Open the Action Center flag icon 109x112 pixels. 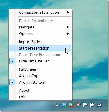coord(85,105)
